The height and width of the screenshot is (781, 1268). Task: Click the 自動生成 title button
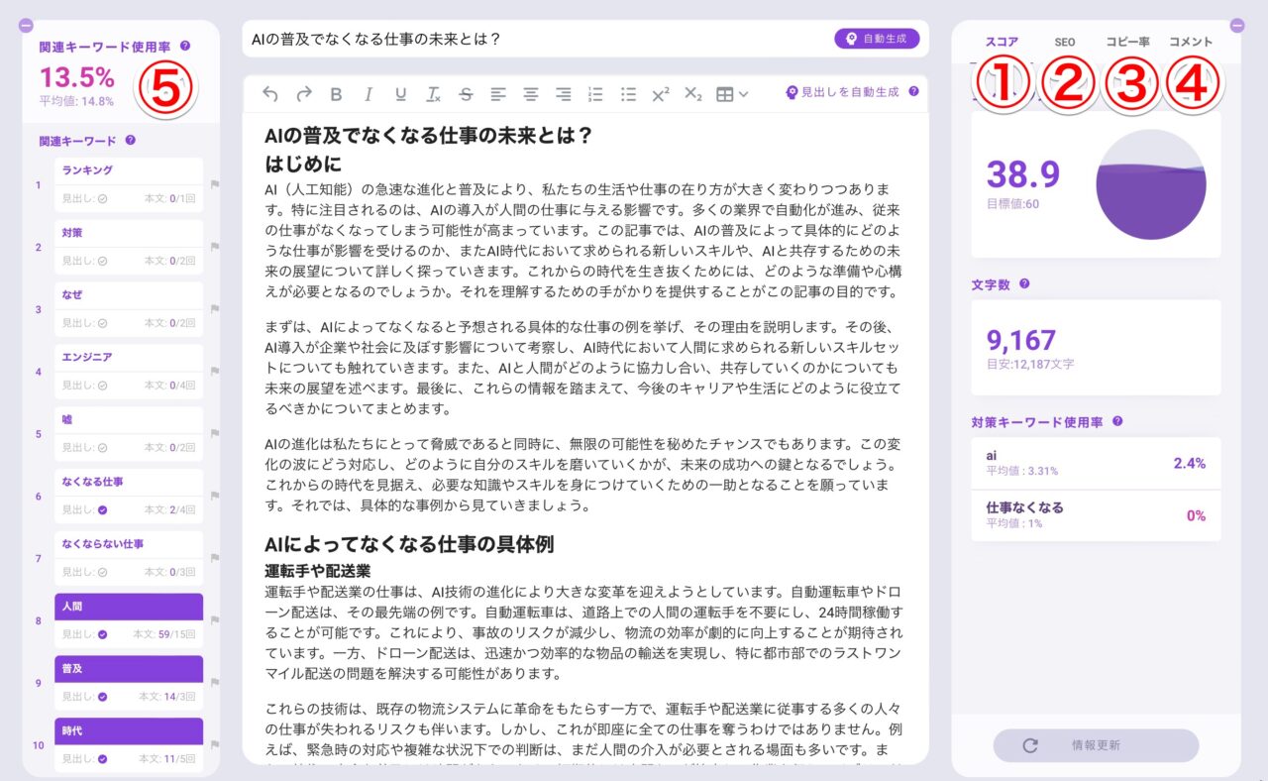click(x=877, y=39)
